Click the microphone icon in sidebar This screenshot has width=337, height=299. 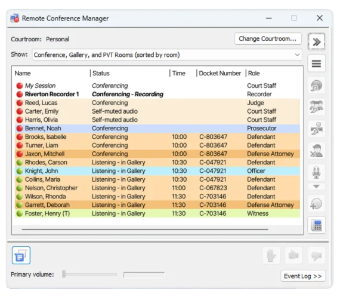(316, 173)
